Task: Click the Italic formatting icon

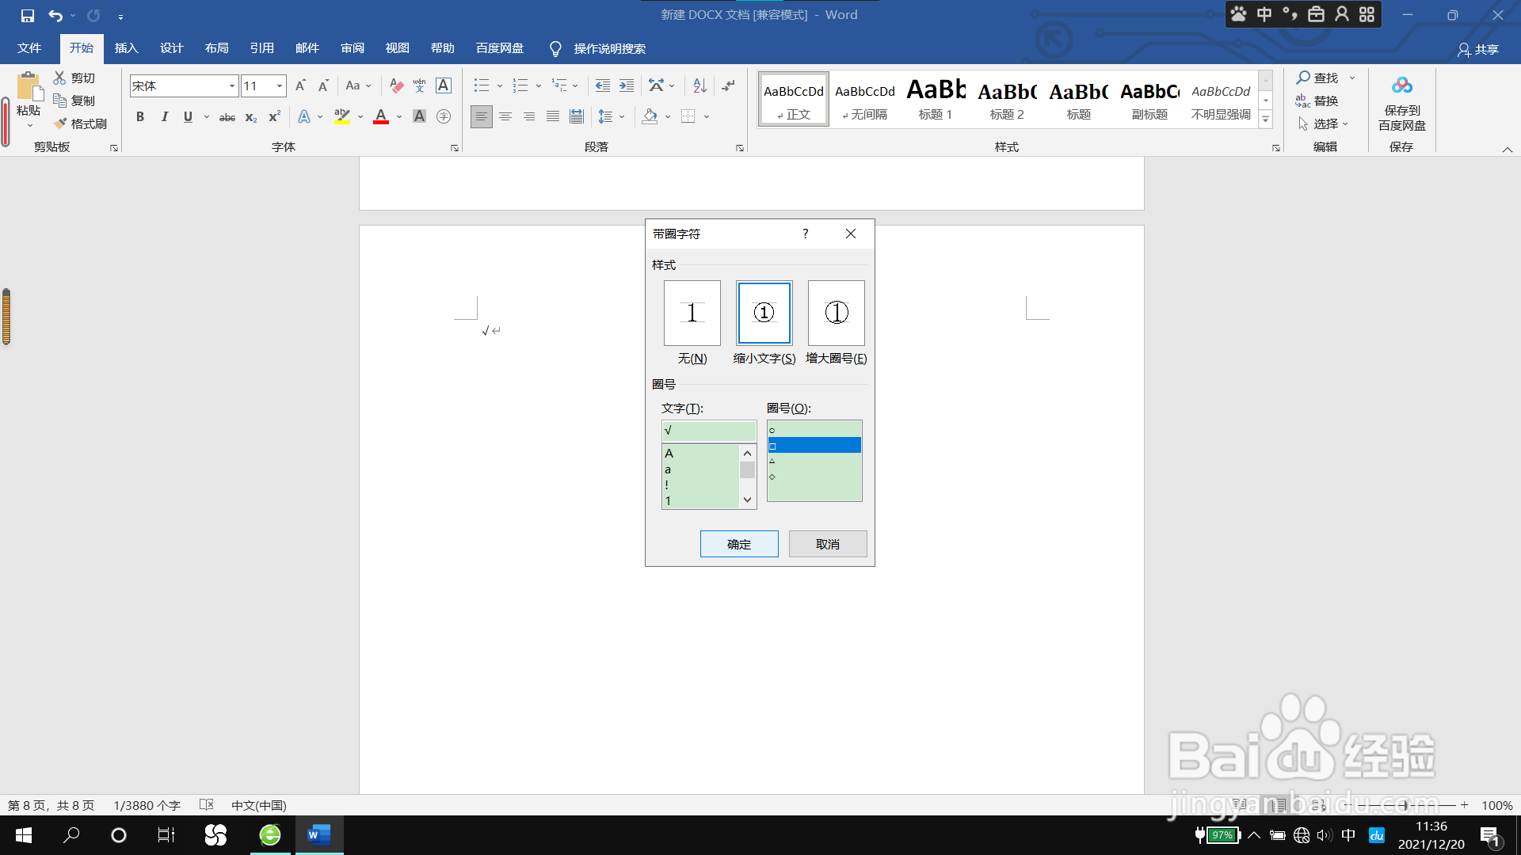Action: pos(164,117)
